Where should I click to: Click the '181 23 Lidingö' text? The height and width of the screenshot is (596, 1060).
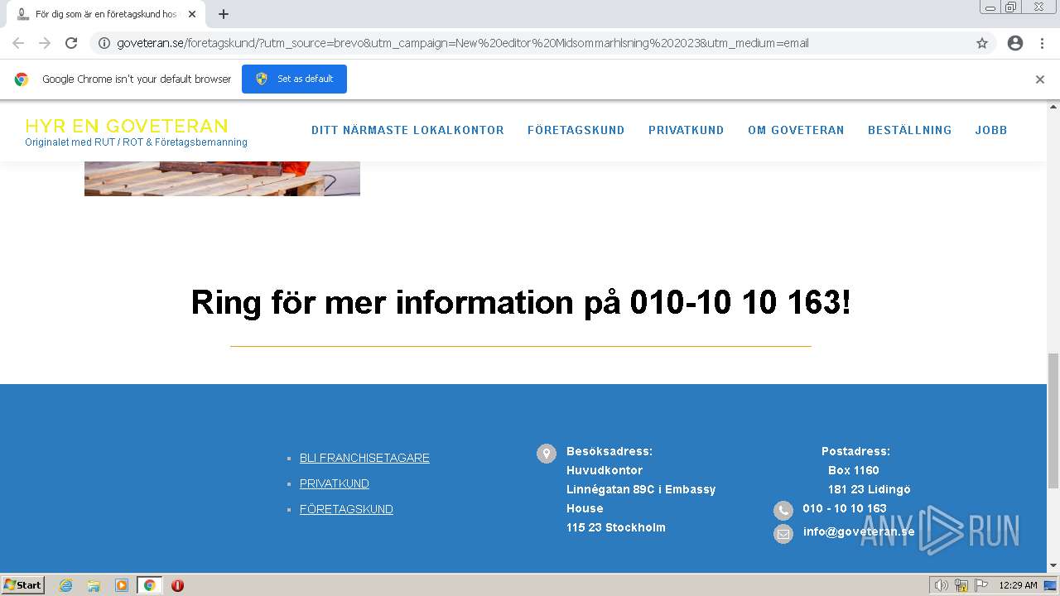point(870,489)
